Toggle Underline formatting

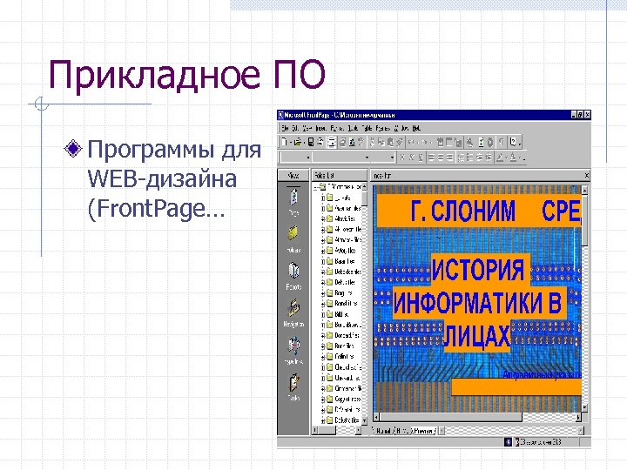click(x=421, y=158)
